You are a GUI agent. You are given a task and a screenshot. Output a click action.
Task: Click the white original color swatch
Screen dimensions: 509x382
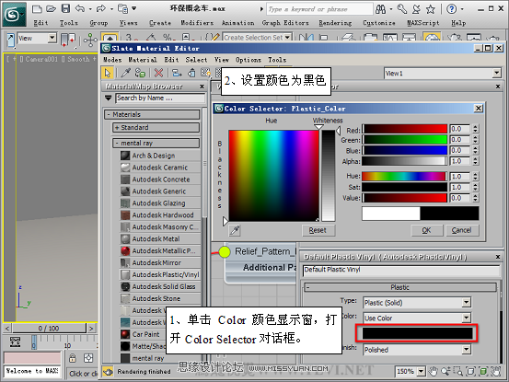pos(391,214)
